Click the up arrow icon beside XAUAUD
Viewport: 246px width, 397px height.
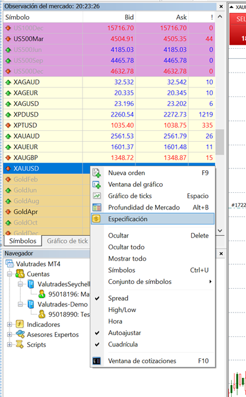pyautogui.click(x=8, y=136)
